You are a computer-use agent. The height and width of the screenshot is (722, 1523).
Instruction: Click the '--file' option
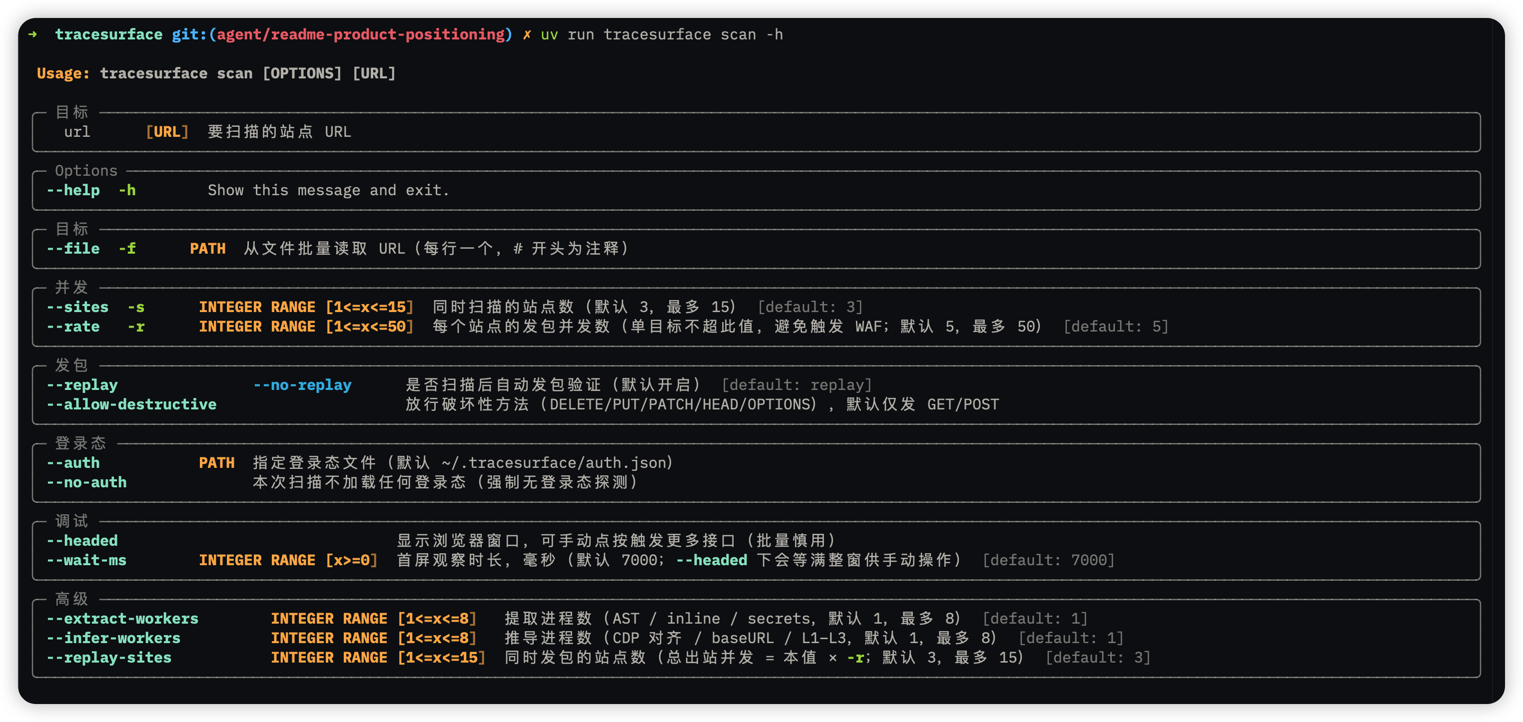pyautogui.click(x=73, y=249)
